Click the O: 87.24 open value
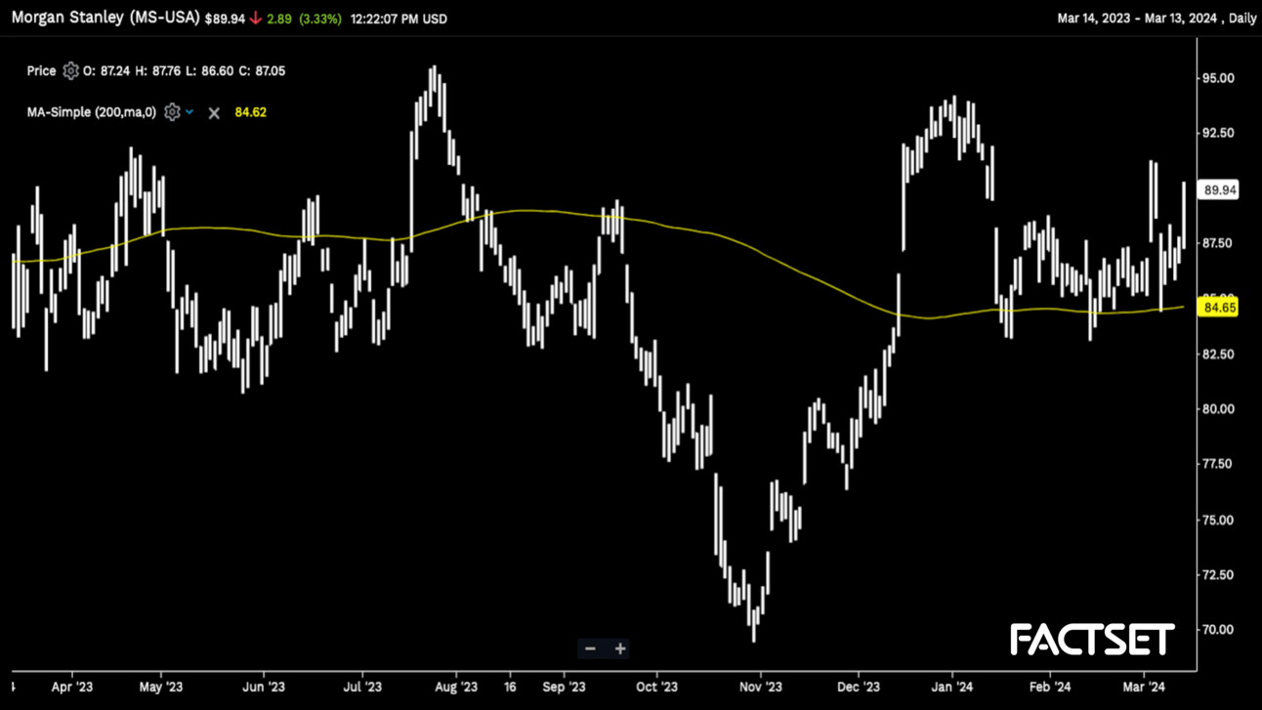 point(107,71)
